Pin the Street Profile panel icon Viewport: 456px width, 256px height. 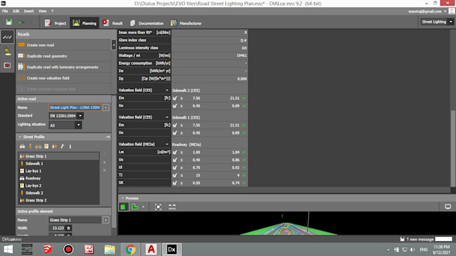pos(108,137)
